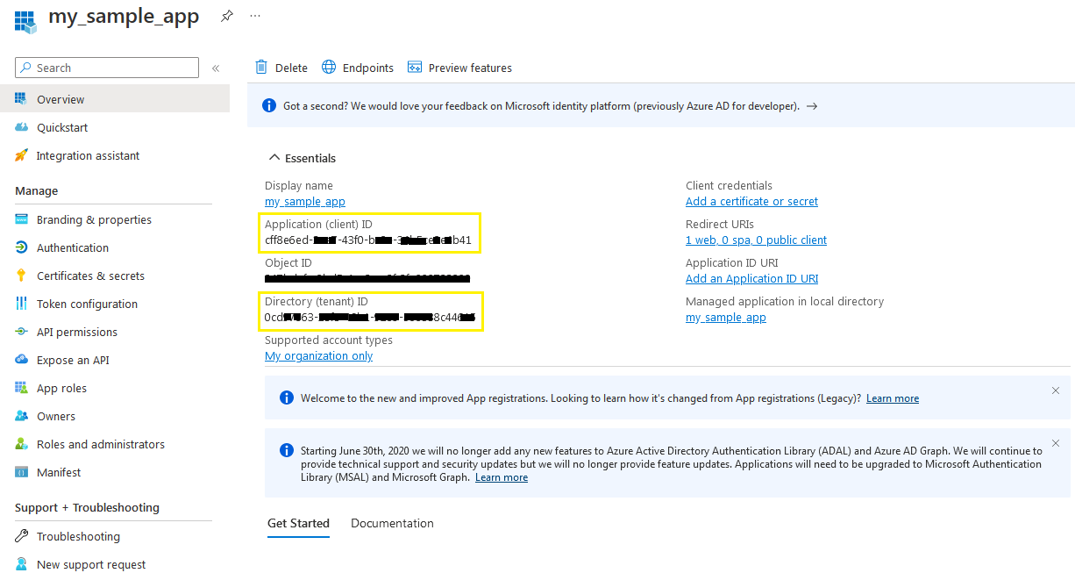Collapse the sidebar with the double chevron
The height and width of the screenshot is (573, 1075).
coord(216,68)
